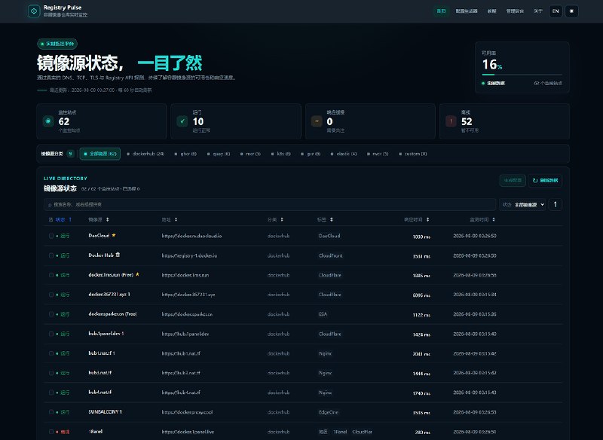Tick the checkbox for Docker Hub row
This screenshot has height=440, width=603.
point(51,255)
